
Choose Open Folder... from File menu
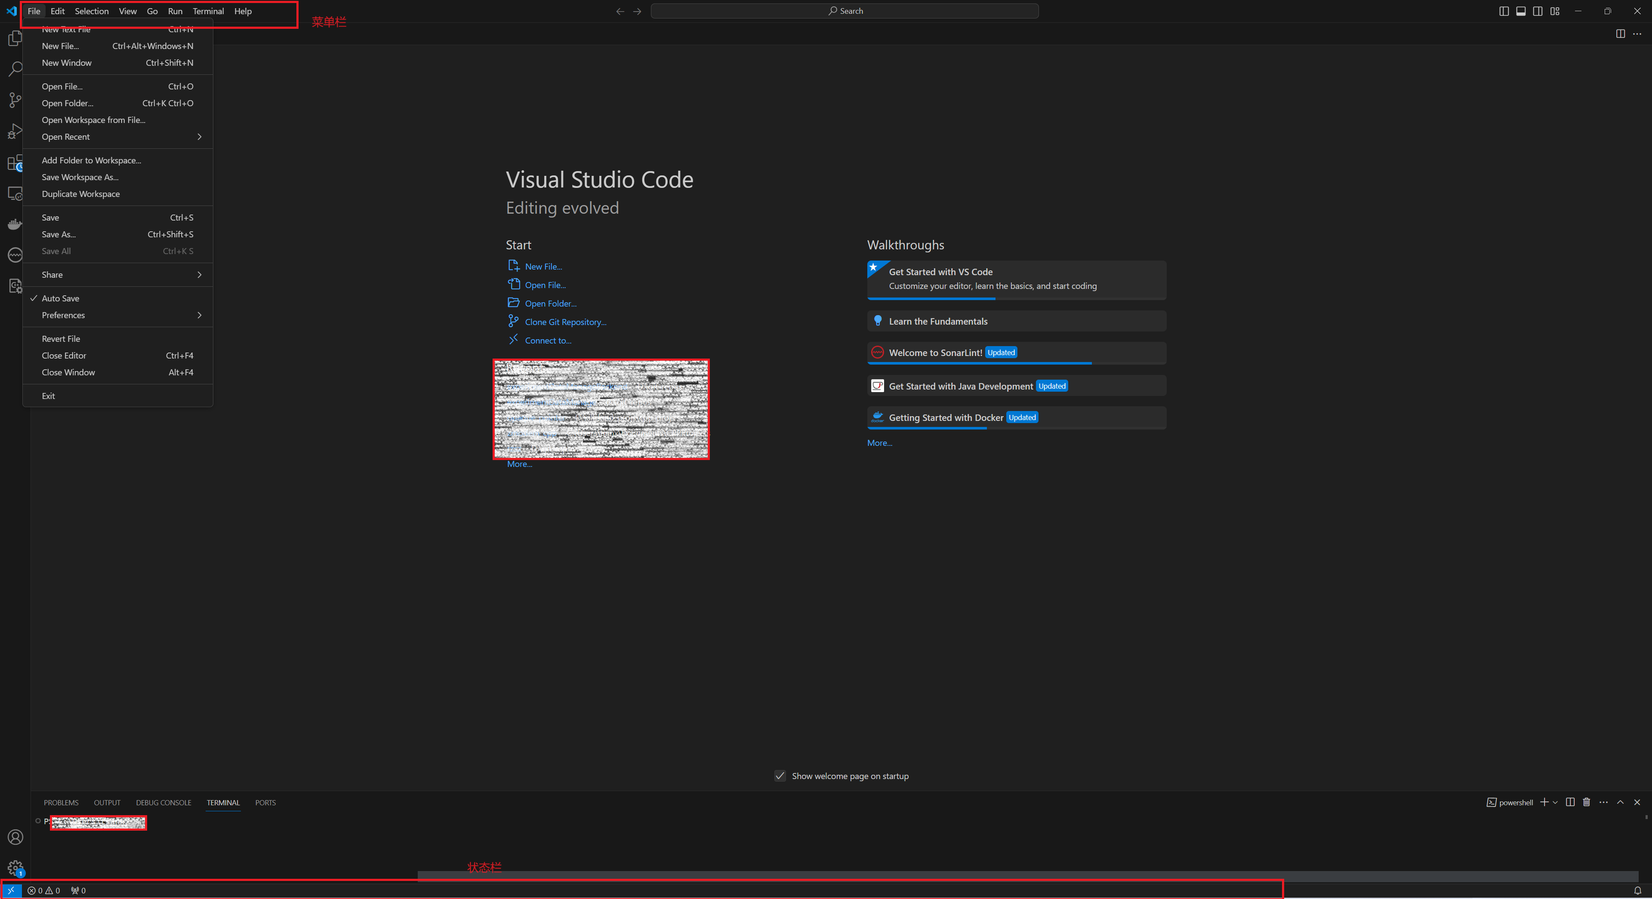[117, 103]
